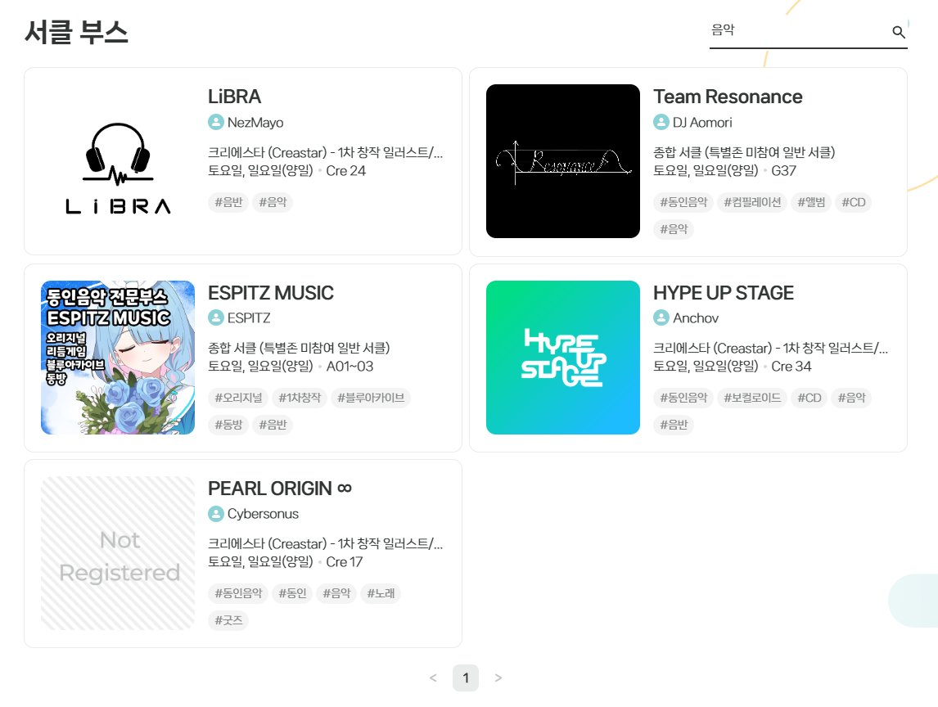Click the #노래 tag on PEARL ORIGIN card
Viewport: 938px width, 707px height.
point(381,593)
